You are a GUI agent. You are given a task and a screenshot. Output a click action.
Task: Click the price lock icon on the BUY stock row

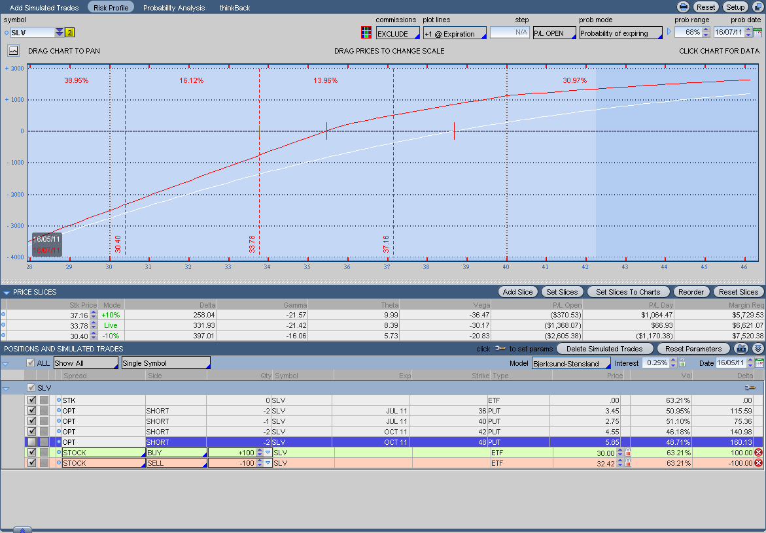628,453
